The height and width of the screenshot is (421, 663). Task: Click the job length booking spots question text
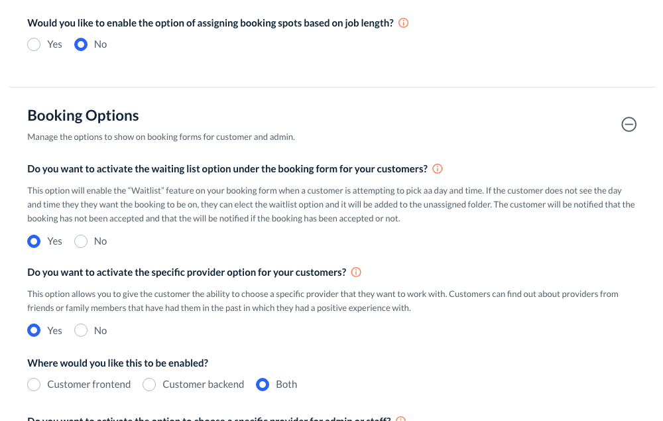(210, 23)
